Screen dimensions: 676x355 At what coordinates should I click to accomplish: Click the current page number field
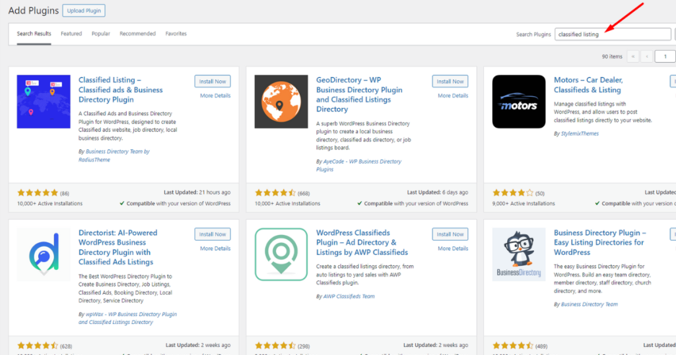pos(665,57)
